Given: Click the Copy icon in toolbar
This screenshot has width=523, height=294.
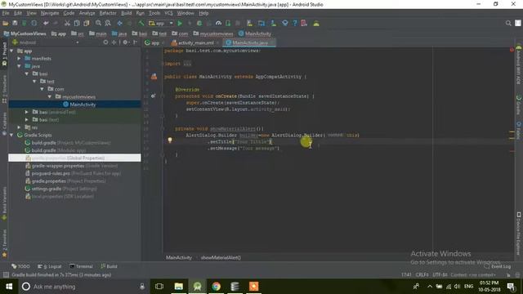Looking at the screenshot, I should [x=77, y=24].
